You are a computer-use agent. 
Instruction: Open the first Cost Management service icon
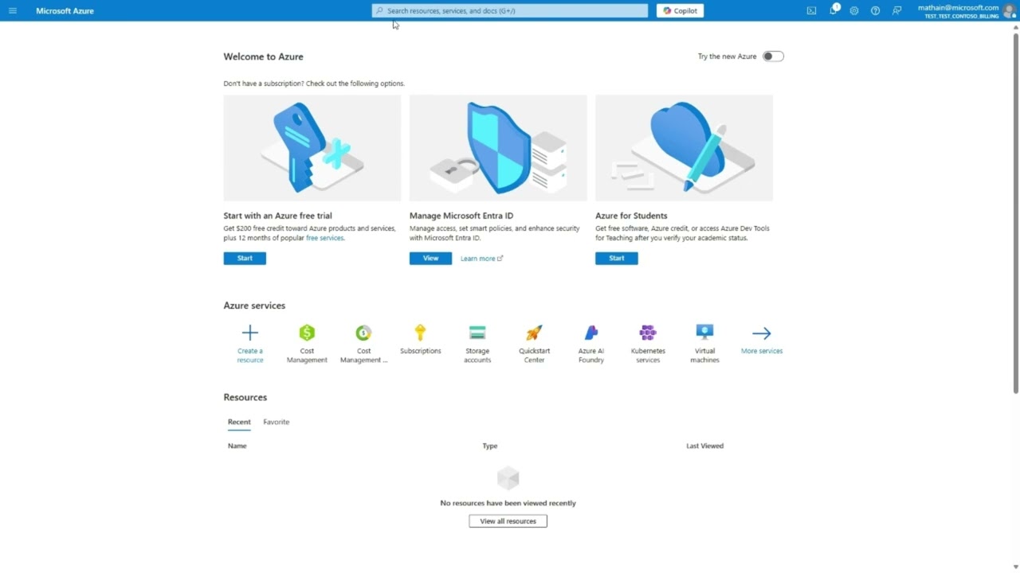307,333
